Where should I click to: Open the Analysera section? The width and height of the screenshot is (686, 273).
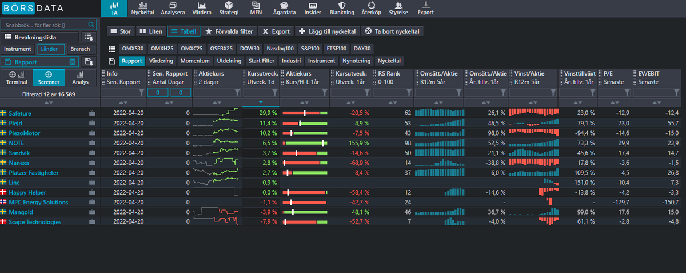click(173, 8)
